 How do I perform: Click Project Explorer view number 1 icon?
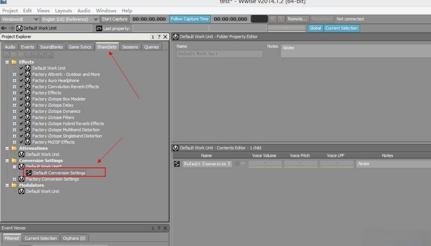pyautogui.click(x=153, y=37)
